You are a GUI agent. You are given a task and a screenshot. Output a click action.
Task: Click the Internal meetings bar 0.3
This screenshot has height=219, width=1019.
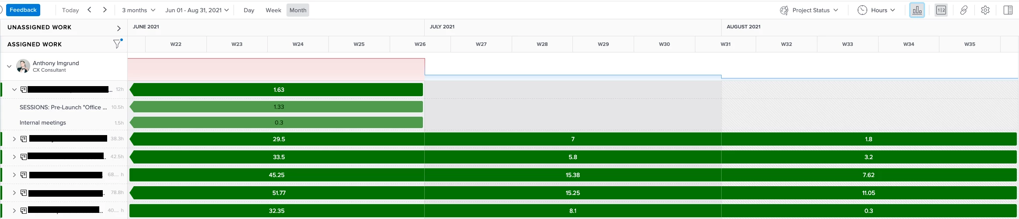276,122
